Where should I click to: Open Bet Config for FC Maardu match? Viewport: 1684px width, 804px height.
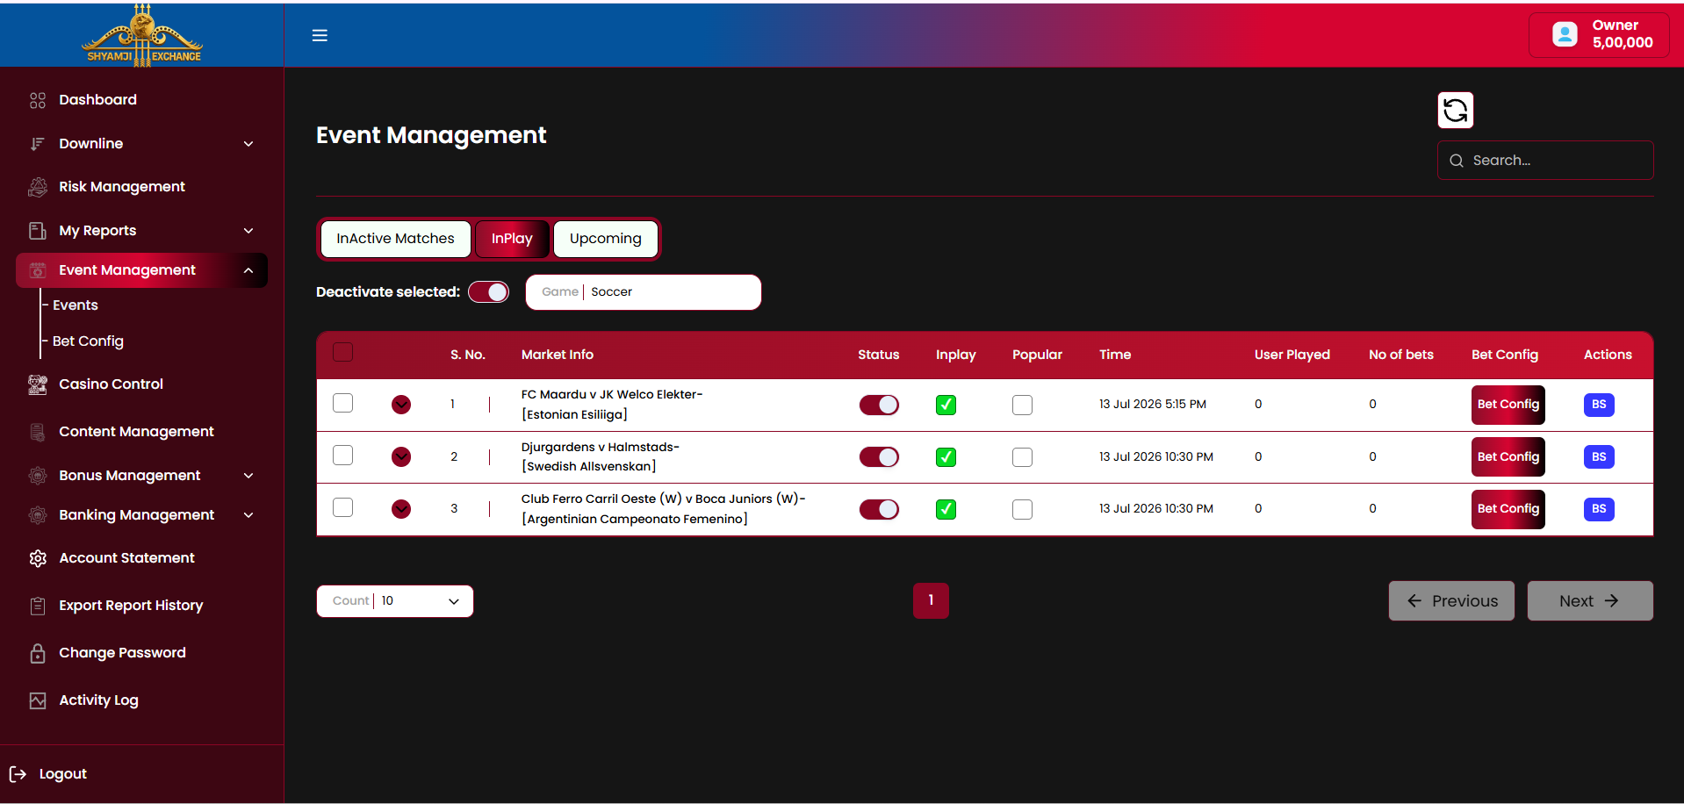click(1508, 405)
